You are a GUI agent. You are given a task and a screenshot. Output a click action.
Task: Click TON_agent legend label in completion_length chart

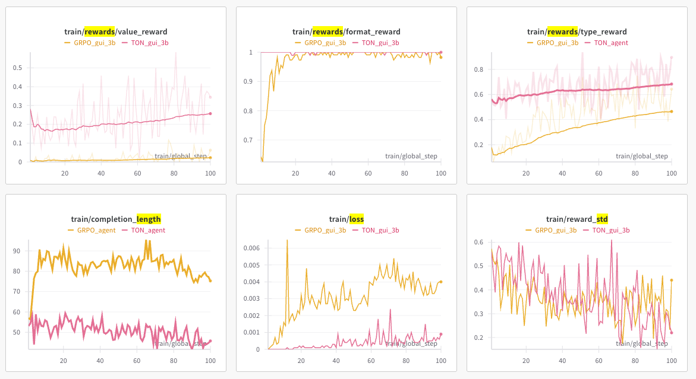click(147, 230)
